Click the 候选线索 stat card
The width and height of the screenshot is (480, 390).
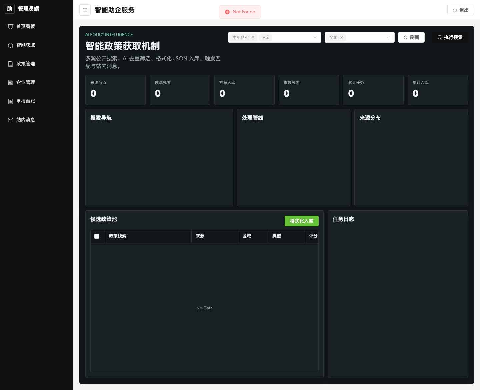[180, 90]
